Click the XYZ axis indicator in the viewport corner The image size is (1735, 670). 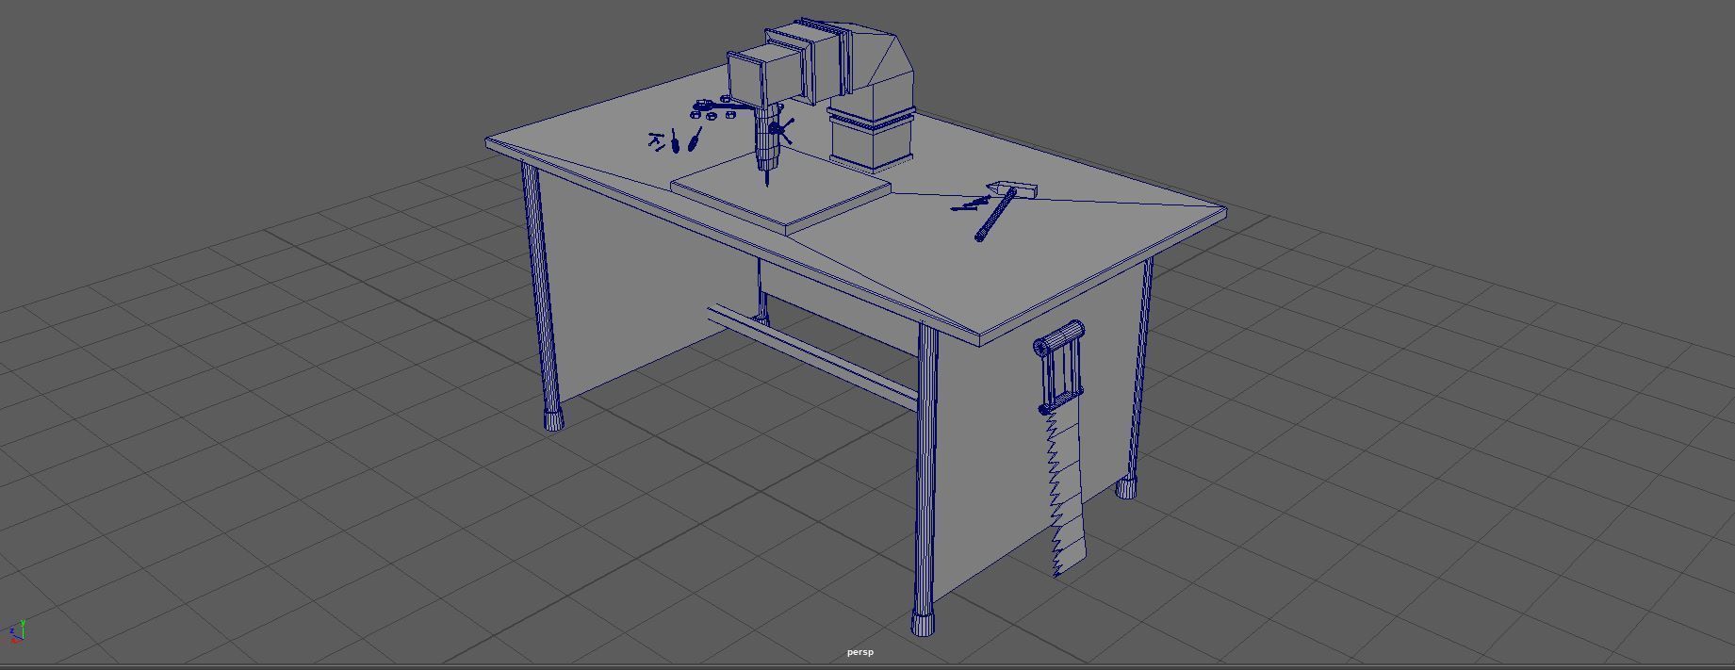point(16,631)
